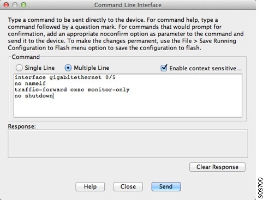
Task: Place cursor in the interface gigabitethernet 0/5 line
Action: coord(65,77)
